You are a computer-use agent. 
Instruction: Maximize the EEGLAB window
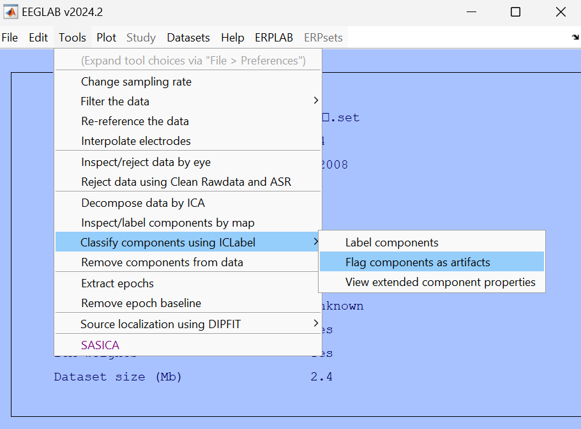515,12
